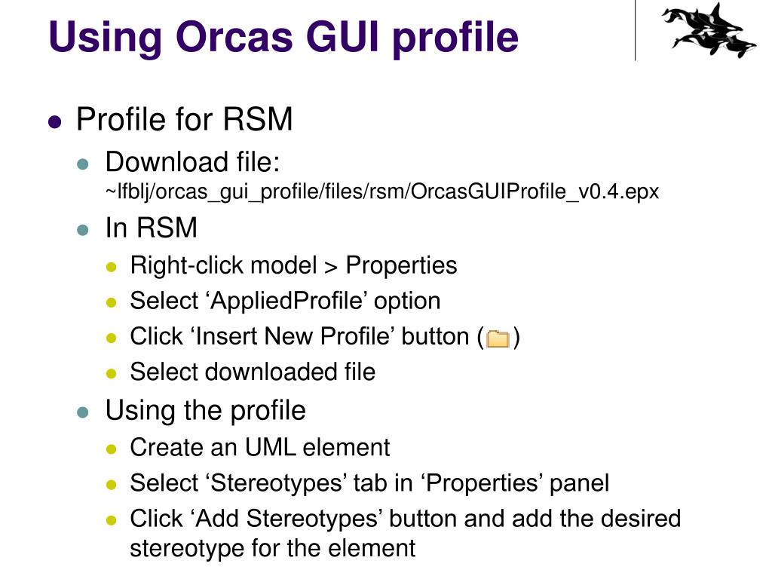Click the folder icon after 'button'
This screenshot has height=579, width=772.
(x=498, y=339)
